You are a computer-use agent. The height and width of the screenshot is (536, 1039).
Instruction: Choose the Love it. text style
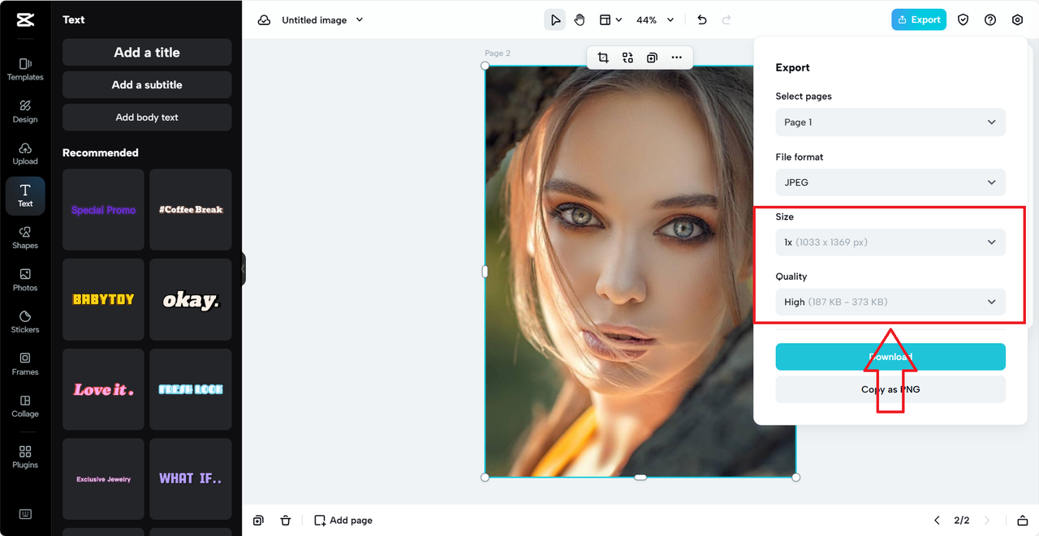point(103,390)
